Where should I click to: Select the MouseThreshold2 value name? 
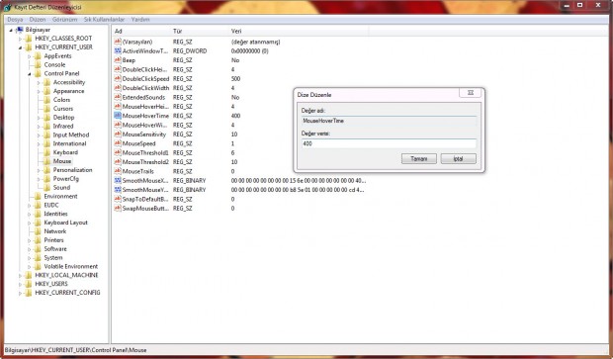click(145, 162)
